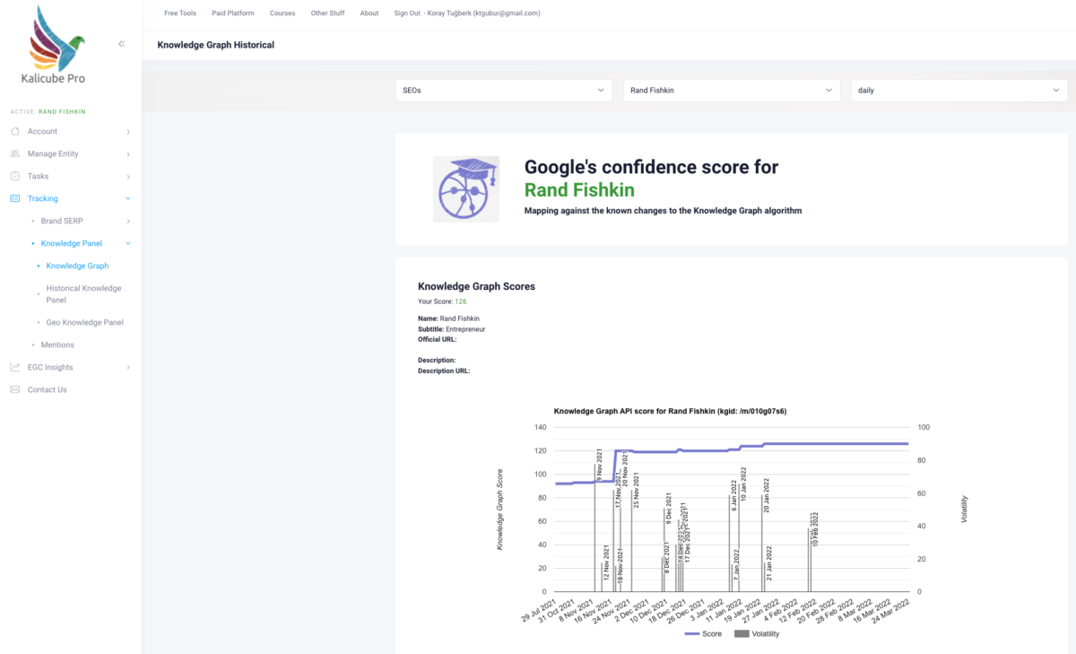Click the Knowledge Graph Scores heading

(476, 286)
